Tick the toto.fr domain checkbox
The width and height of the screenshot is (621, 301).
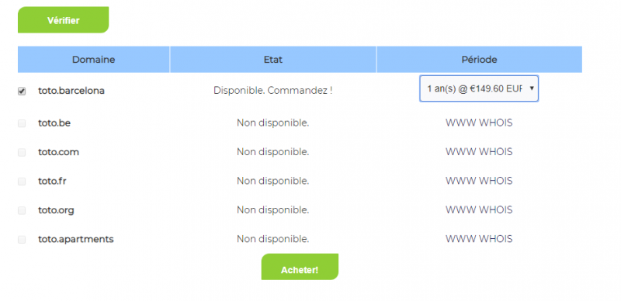(x=22, y=182)
